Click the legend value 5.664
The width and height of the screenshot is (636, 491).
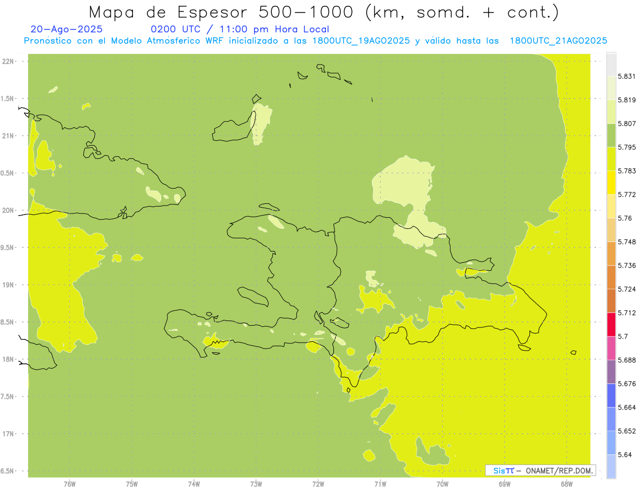pos(626,407)
